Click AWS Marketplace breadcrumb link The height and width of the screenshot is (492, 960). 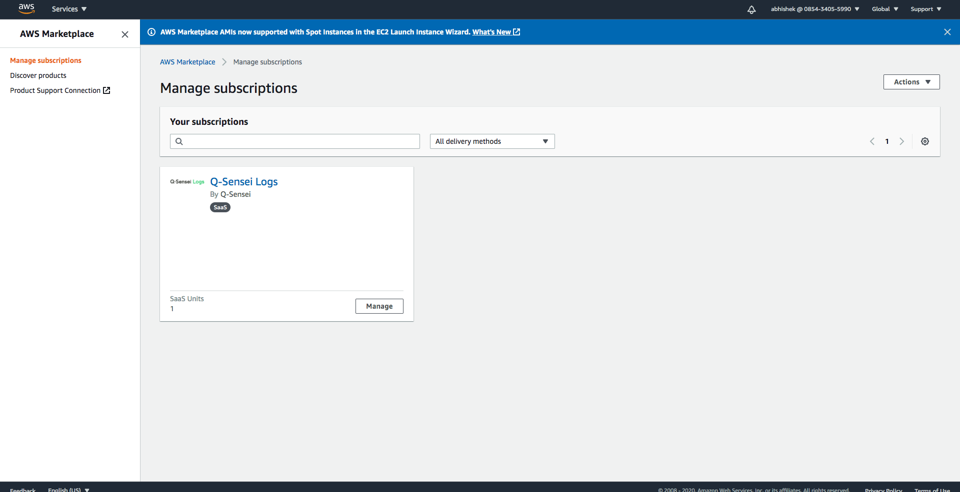[187, 62]
